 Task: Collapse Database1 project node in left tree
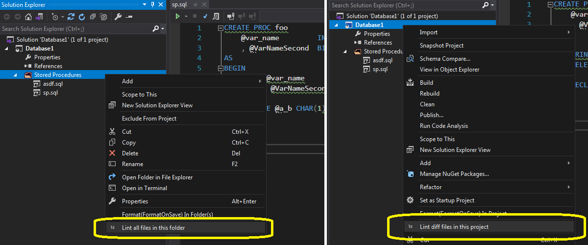(x=7, y=49)
